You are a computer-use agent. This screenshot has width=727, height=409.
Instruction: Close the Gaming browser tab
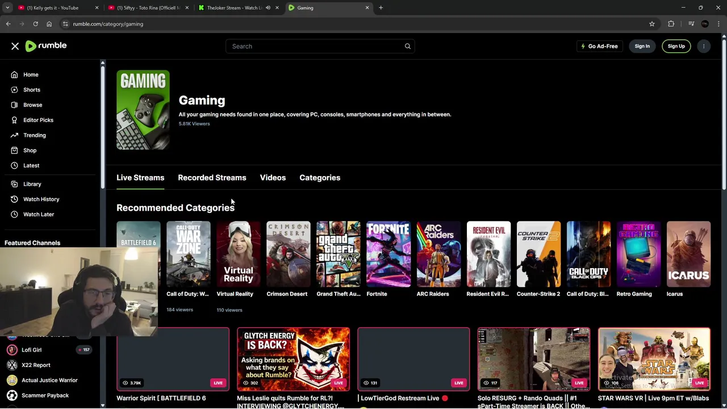[x=367, y=7]
